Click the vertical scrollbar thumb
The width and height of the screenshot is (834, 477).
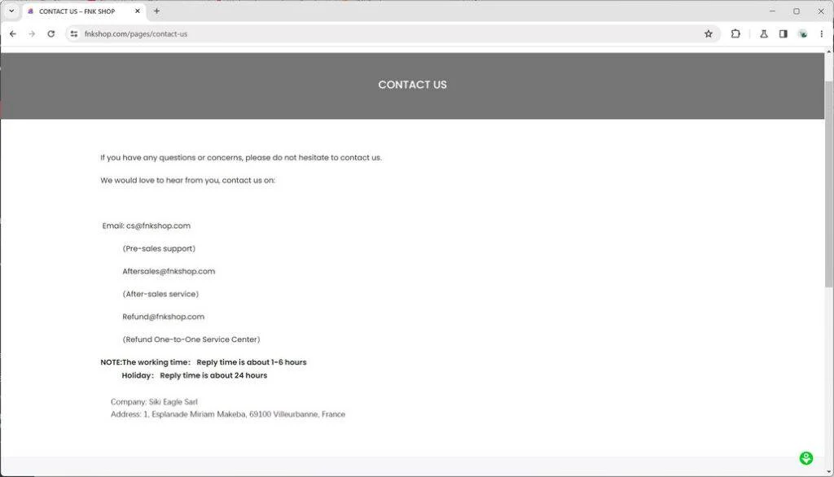click(828, 185)
